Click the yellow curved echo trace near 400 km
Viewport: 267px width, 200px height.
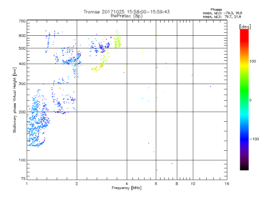pos(100,62)
